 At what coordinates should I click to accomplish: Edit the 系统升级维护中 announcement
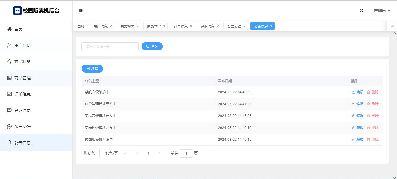(357, 92)
